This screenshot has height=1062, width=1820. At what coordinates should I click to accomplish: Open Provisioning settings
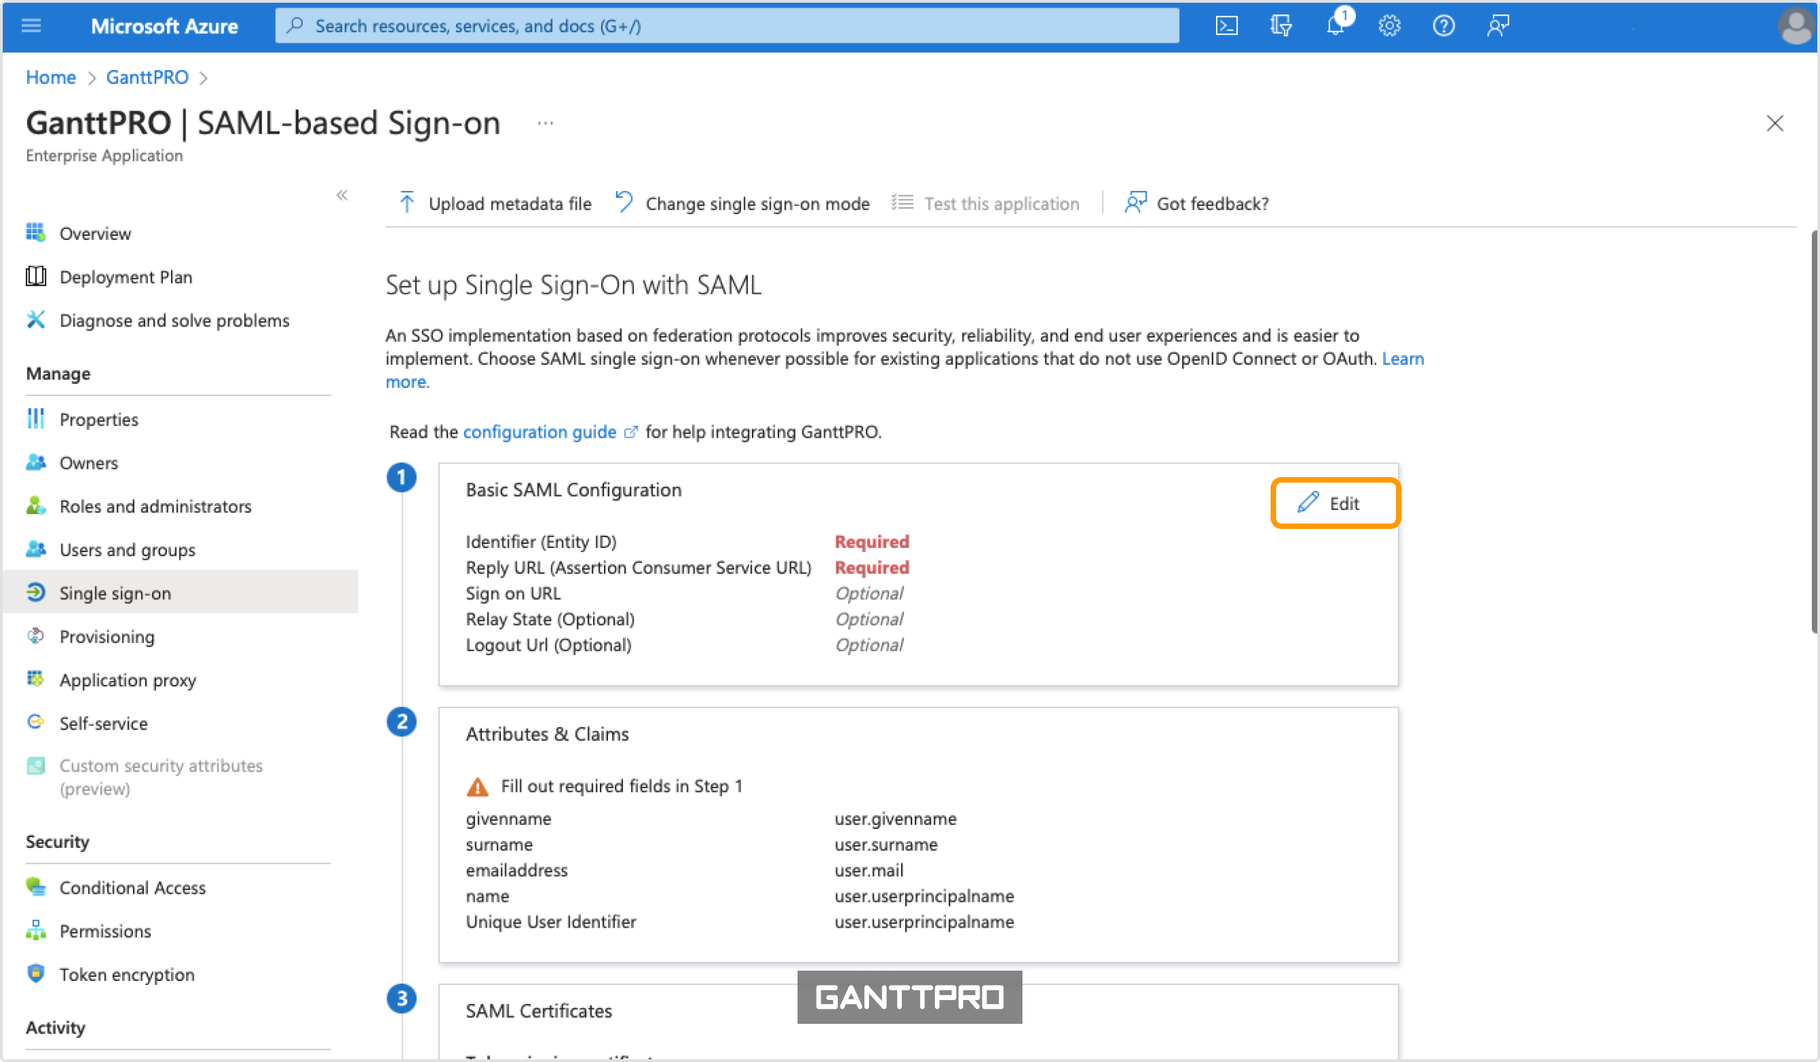[x=107, y=637]
